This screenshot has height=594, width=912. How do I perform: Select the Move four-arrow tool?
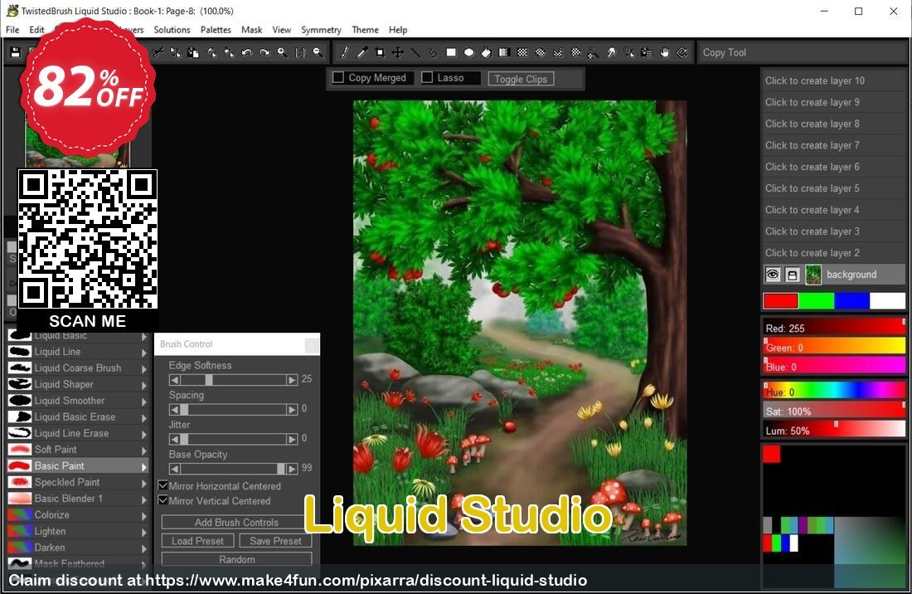pos(398,52)
